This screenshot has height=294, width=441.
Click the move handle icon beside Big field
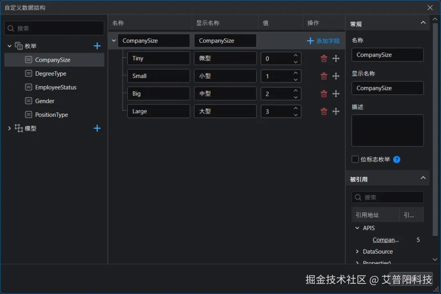(x=336, y=94)
